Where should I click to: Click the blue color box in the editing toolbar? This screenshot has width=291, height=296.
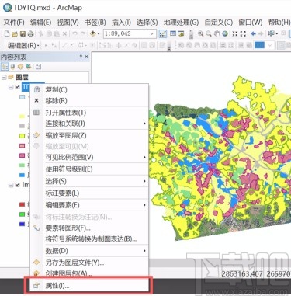pos(259,46)
